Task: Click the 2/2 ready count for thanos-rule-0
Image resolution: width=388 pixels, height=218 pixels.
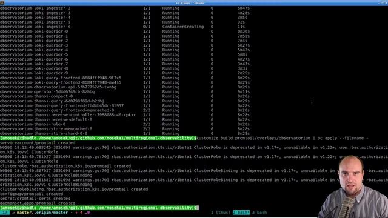Action: (x=147, y=124)
